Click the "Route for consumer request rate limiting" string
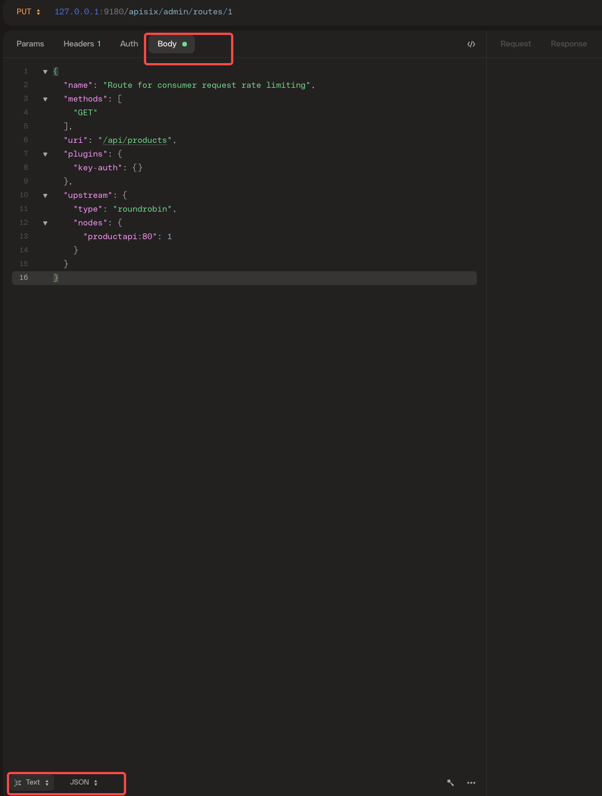 pos(207,85)
